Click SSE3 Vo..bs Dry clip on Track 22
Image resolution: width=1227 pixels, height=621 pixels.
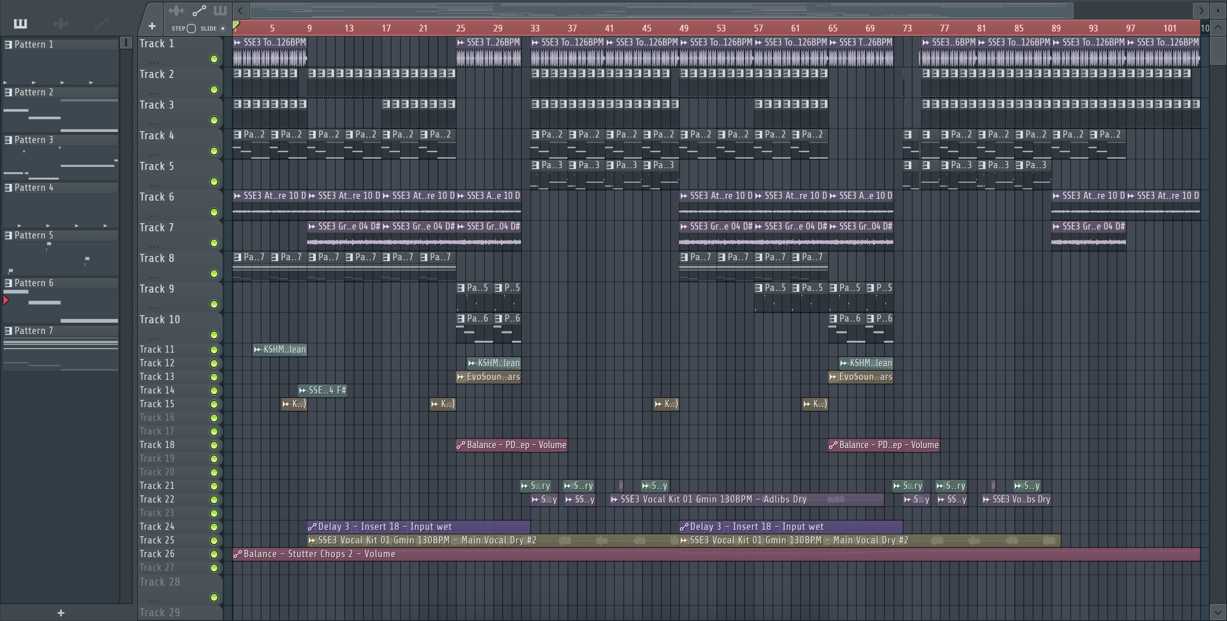pos(1017,500)
